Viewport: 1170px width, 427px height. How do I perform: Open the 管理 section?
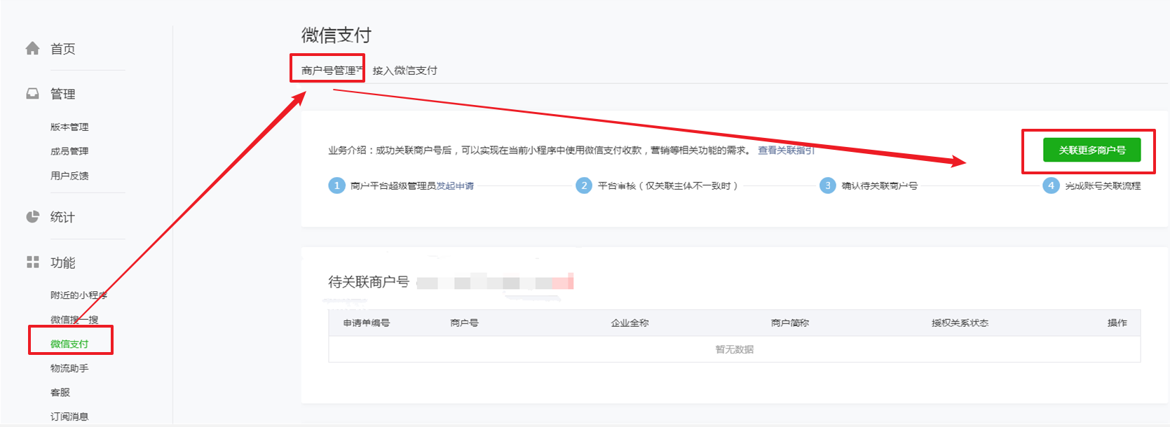point(62,94)
